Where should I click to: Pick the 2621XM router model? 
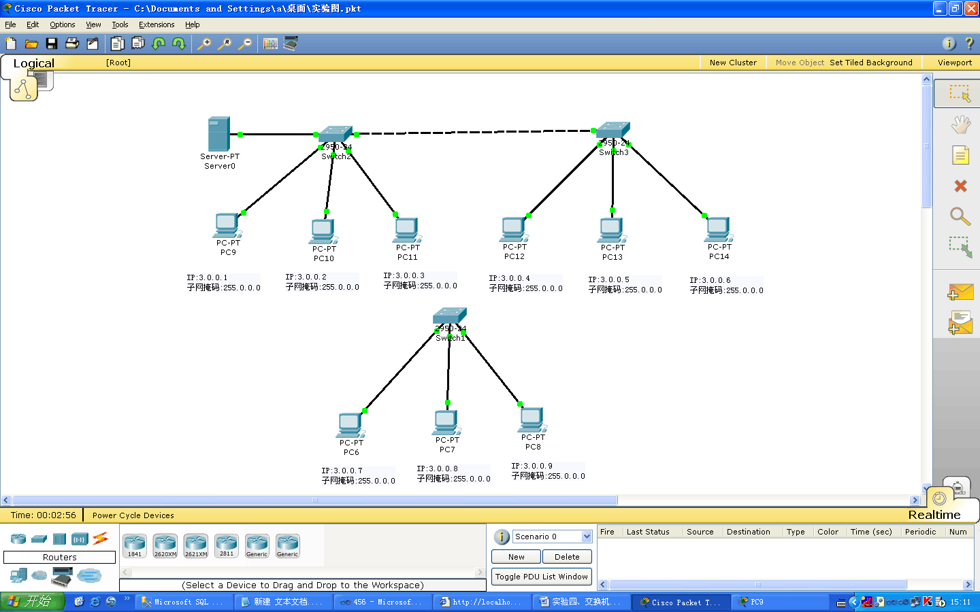click(x=196, y=545)
